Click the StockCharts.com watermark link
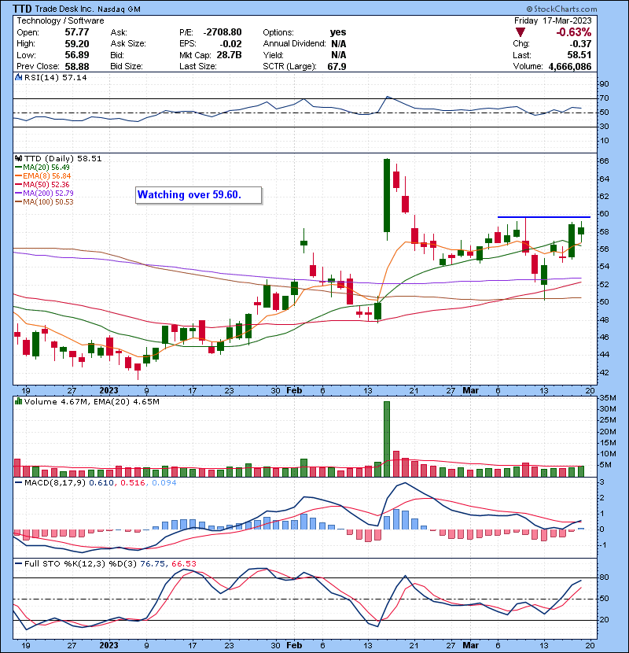Image resolution: width=629 pixels, height=653 pixels. pos(561,9)
